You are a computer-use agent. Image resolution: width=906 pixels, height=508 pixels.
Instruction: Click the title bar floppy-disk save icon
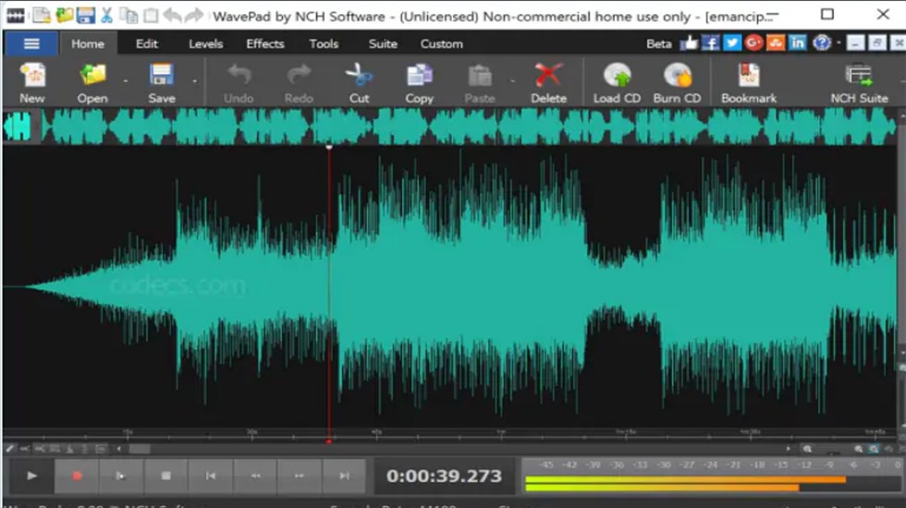click(x=85, y=15)
